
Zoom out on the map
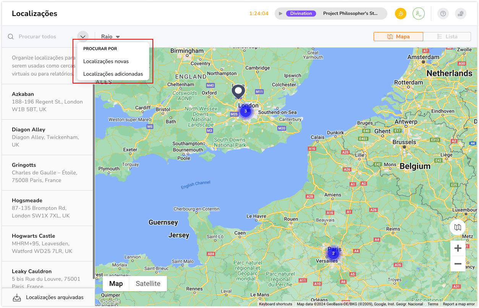click(x=458, y=264)
